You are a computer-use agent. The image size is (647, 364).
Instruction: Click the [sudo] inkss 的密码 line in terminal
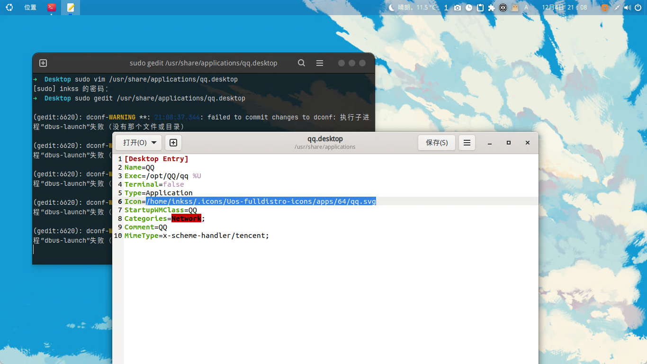[x=71, y=89]
